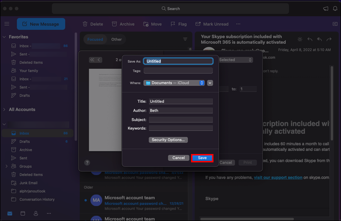Open the Where location dropdown
Screen dimensions: 341x221
pyautogui.click(x=175, y=83)
